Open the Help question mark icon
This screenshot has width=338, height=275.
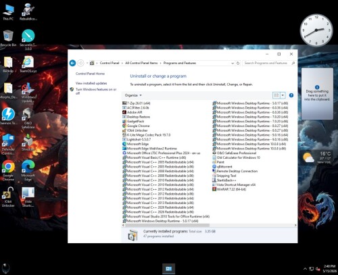coord(291,95)
